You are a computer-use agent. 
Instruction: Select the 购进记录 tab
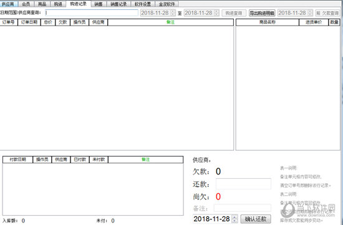pos(79,4)
